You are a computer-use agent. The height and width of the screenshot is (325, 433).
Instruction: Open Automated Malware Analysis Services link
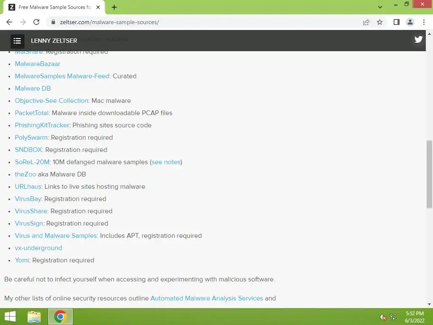click(207, 298)
